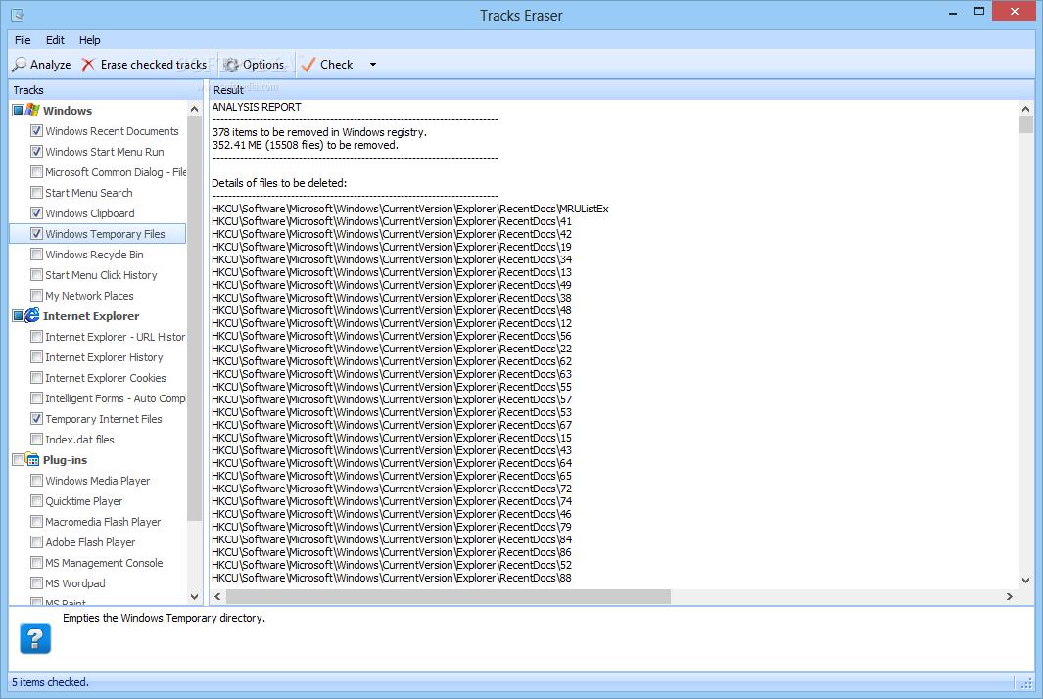Uncheck Windows Clipboard checkbox
Image resolution: width=1043 pixels, height=699 pixels.
36,213
